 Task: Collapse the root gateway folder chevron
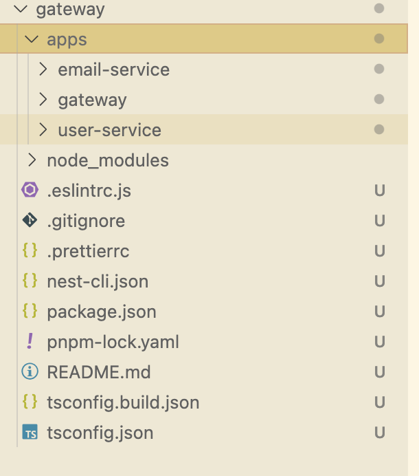21,10
